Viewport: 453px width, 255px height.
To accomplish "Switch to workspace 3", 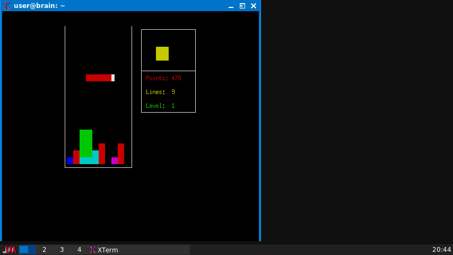I will 62,250.
